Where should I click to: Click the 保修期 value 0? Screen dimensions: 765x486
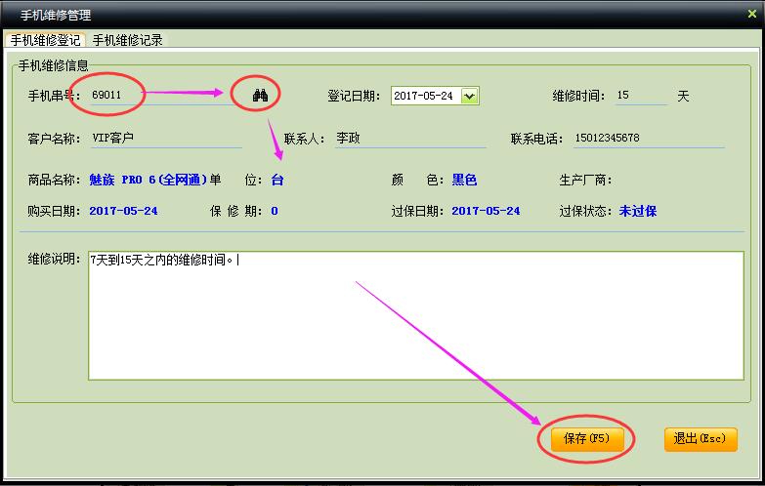tap(275, 211)
